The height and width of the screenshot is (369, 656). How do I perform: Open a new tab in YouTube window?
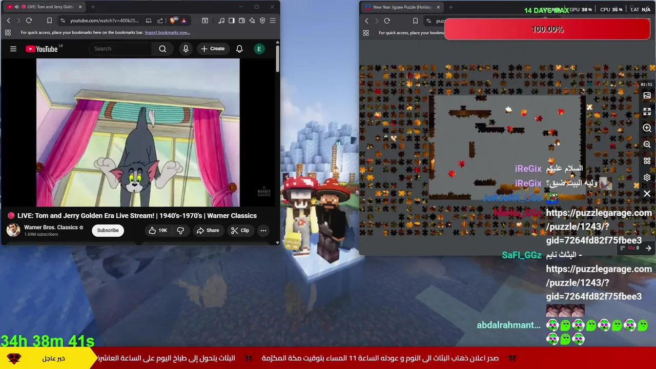(93, 7)
